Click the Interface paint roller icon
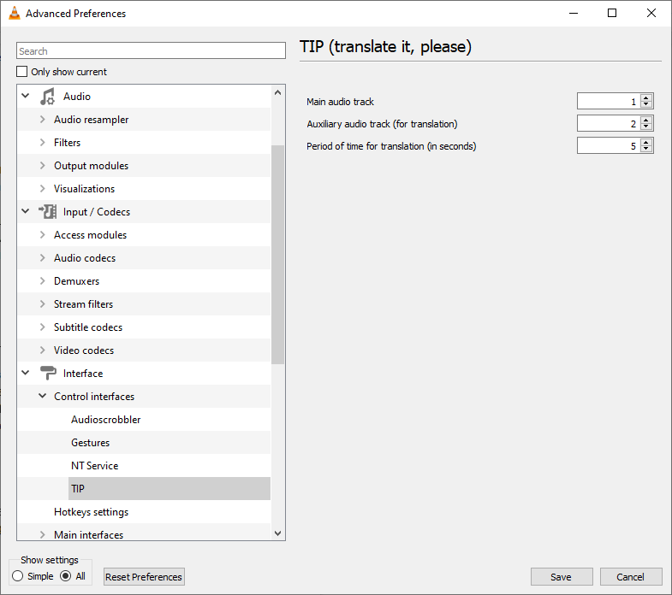Image resolution: width=672 pixels, height=595 pixels. [48, 373]
